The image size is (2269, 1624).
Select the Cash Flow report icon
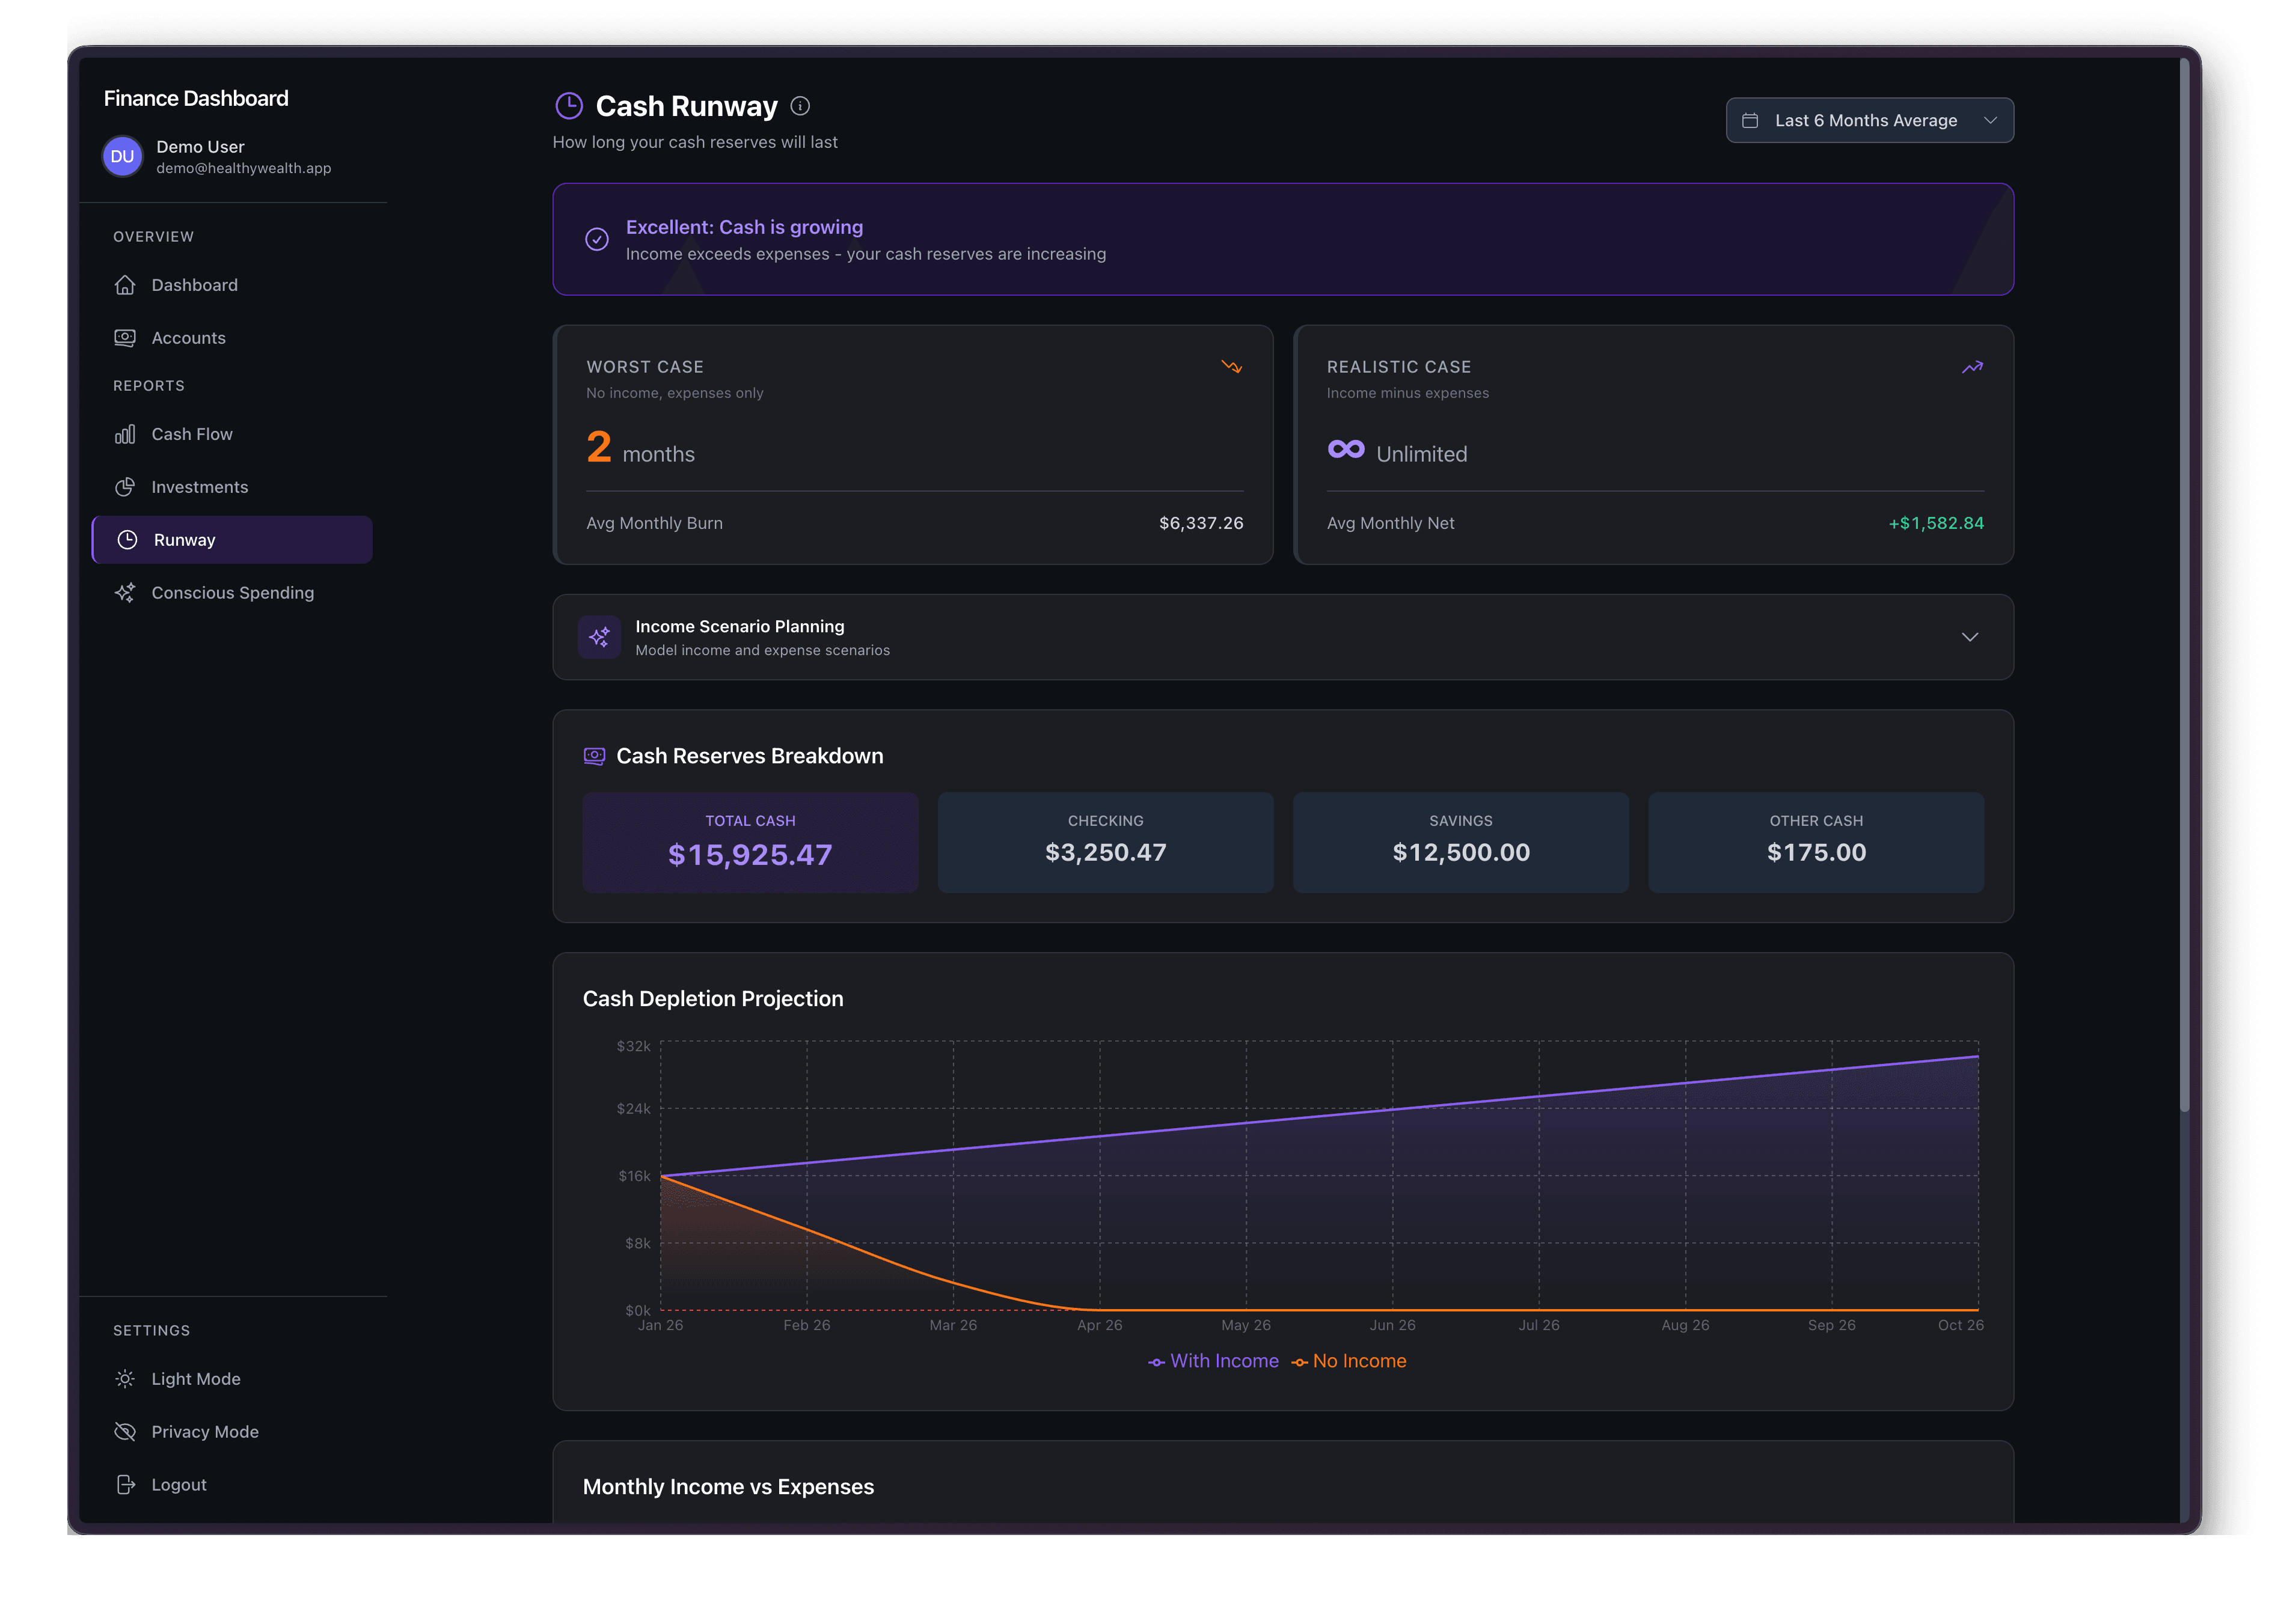[x=125, y=433]
